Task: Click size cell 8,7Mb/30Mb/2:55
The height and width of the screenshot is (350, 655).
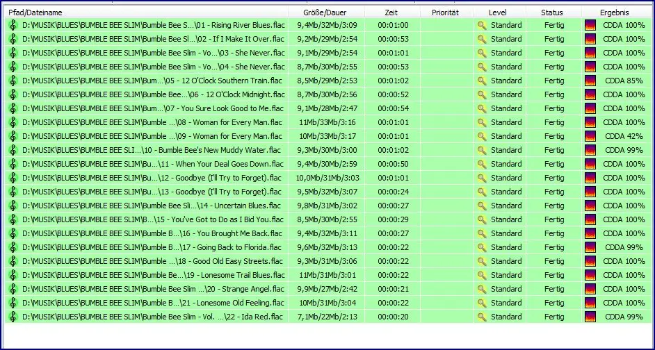Action: [x=327, y=67]
